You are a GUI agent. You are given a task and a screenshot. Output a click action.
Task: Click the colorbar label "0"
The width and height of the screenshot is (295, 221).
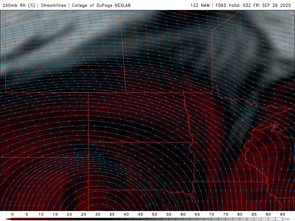(13, 214)
